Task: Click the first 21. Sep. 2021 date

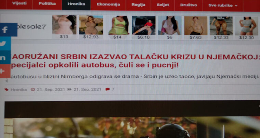Action: 51,90
